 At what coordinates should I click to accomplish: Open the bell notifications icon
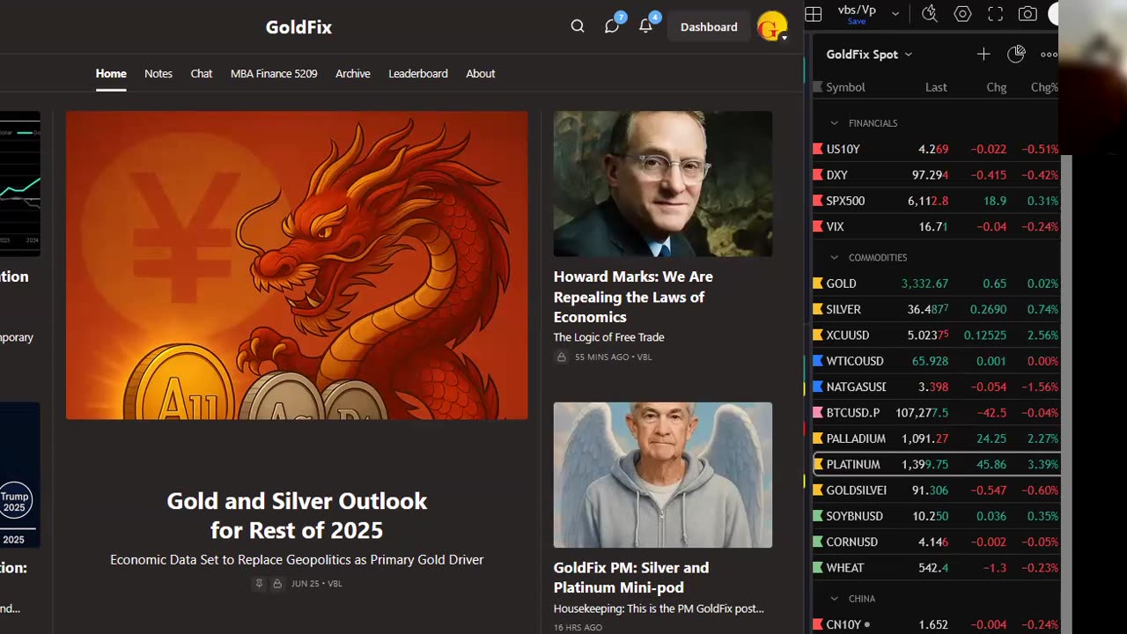[645, 26]
